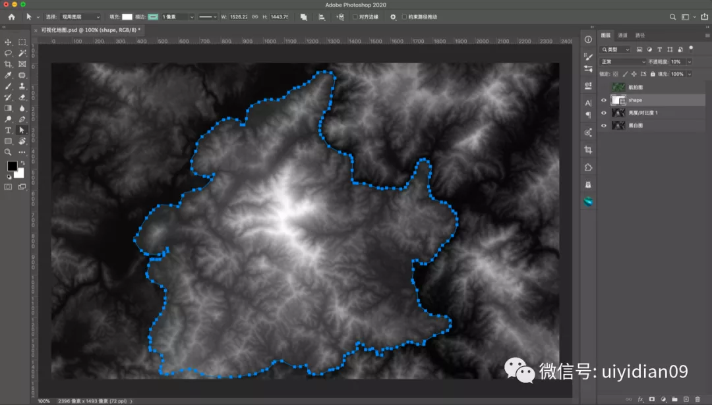
Task: Hide the shape layer via eye icon
Action: pos(604,100)
